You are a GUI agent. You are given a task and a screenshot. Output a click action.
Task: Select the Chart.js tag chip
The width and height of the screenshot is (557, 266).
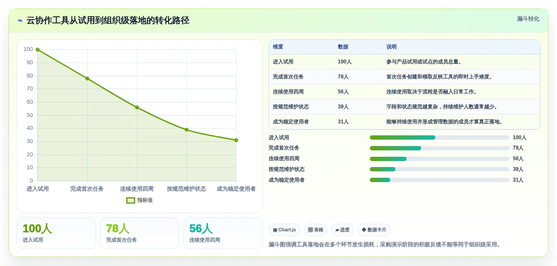[x=284, y=230]
